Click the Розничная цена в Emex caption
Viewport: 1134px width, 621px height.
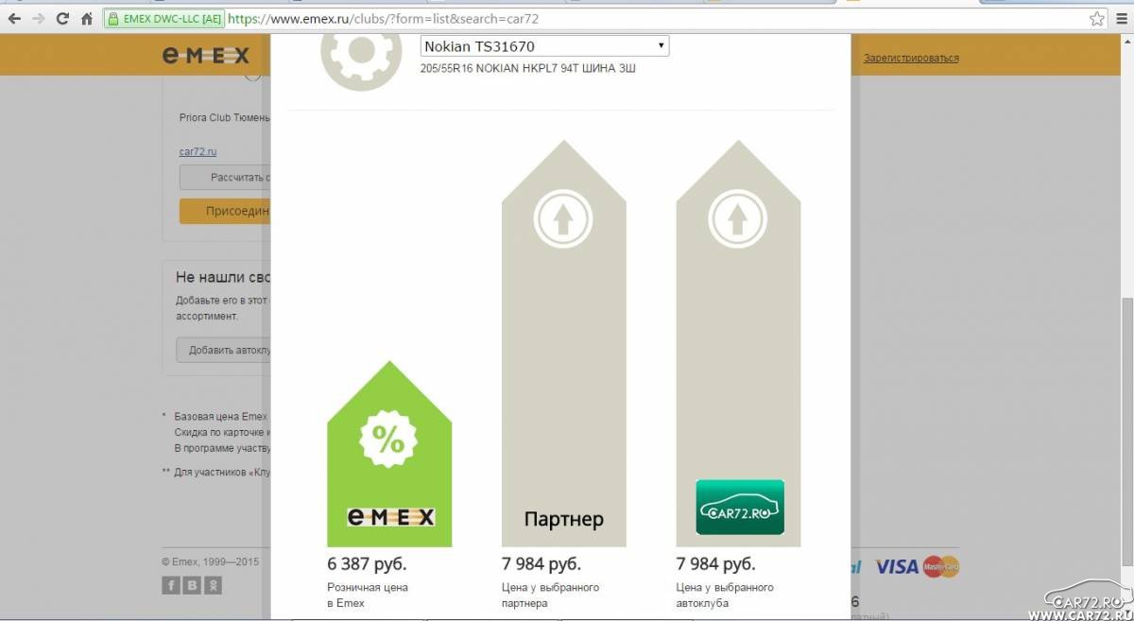tap(368, 595)
